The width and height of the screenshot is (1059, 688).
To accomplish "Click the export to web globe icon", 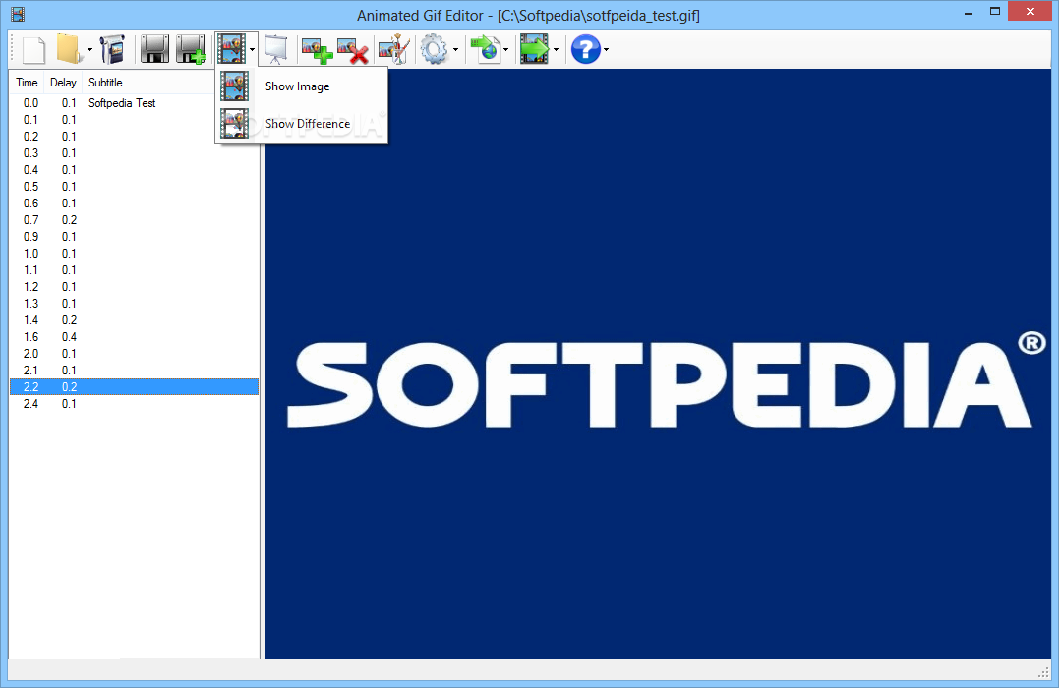I will pyautogui.click(x=485, y=49).
